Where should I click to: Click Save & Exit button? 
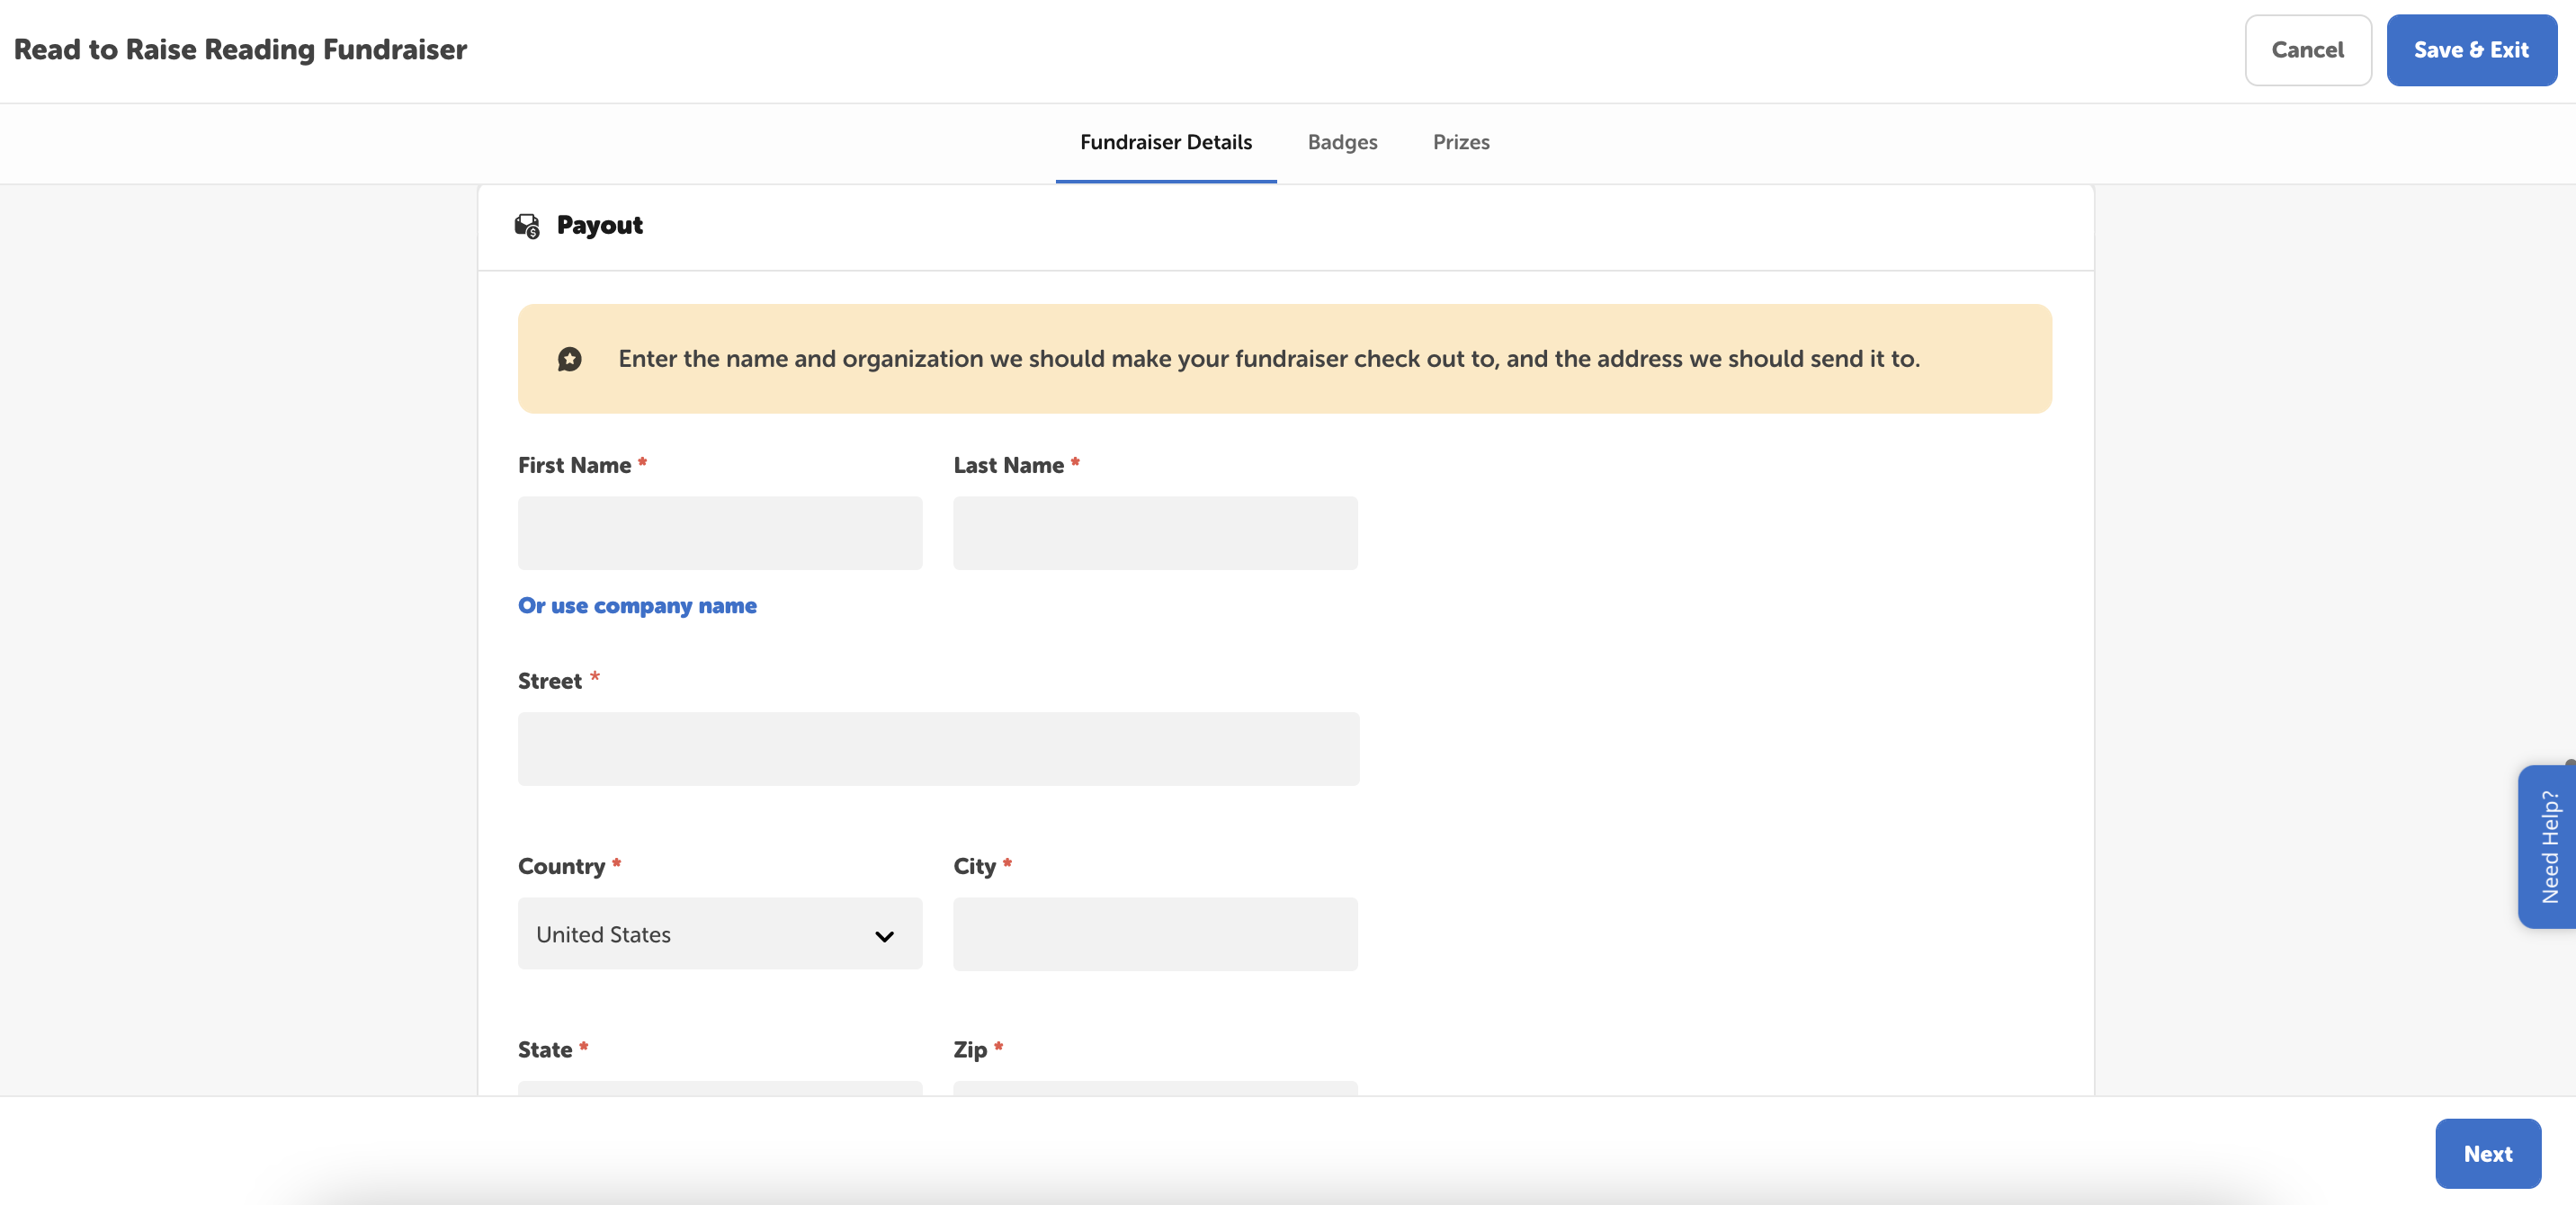(x=2470, y=50)
